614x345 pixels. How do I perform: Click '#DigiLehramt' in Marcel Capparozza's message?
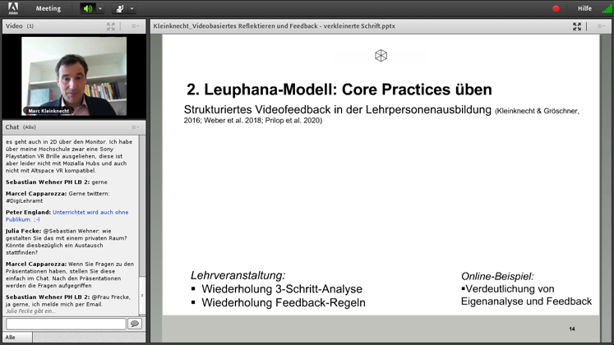[x=25, y=200]
